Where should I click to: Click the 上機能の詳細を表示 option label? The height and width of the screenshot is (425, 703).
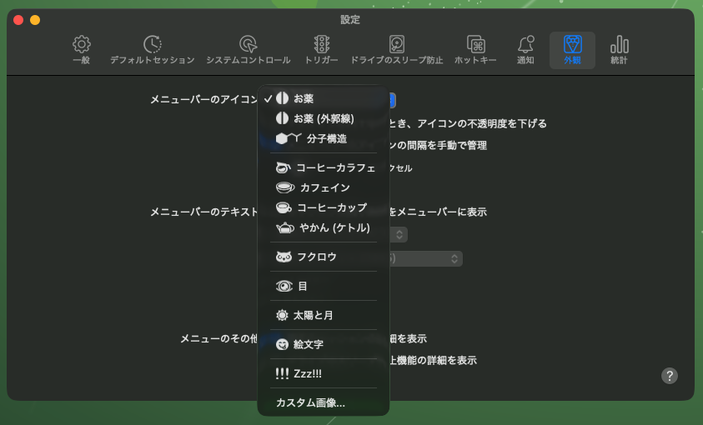coord(433,361)
